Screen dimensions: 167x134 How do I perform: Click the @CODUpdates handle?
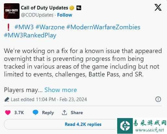(37, 15)
